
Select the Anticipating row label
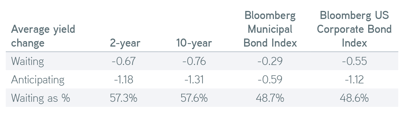(x=38, y=80)
